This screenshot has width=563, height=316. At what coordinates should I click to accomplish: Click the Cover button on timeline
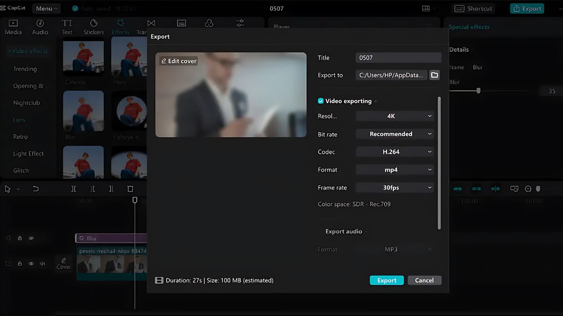click(x=63, y=264)
